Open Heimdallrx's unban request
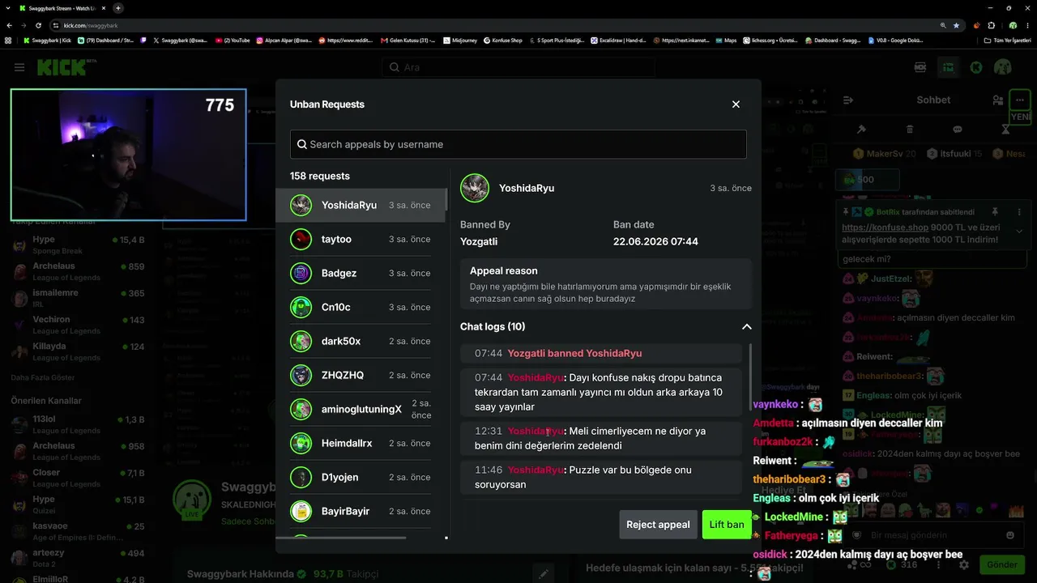Image resolution: width=1037 pixels, height=583 pixels. tap(361, 443)
